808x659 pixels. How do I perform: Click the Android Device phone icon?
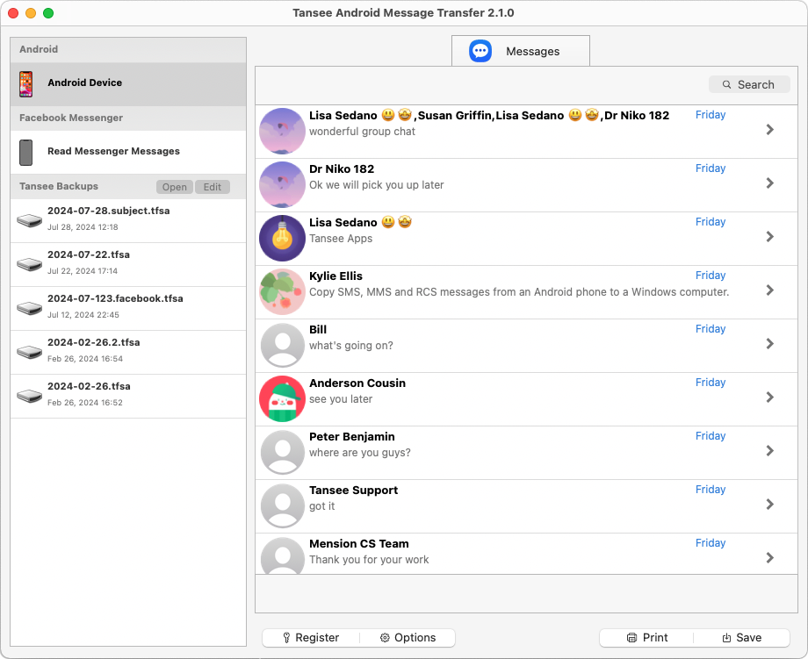click(x=25, y=84)
